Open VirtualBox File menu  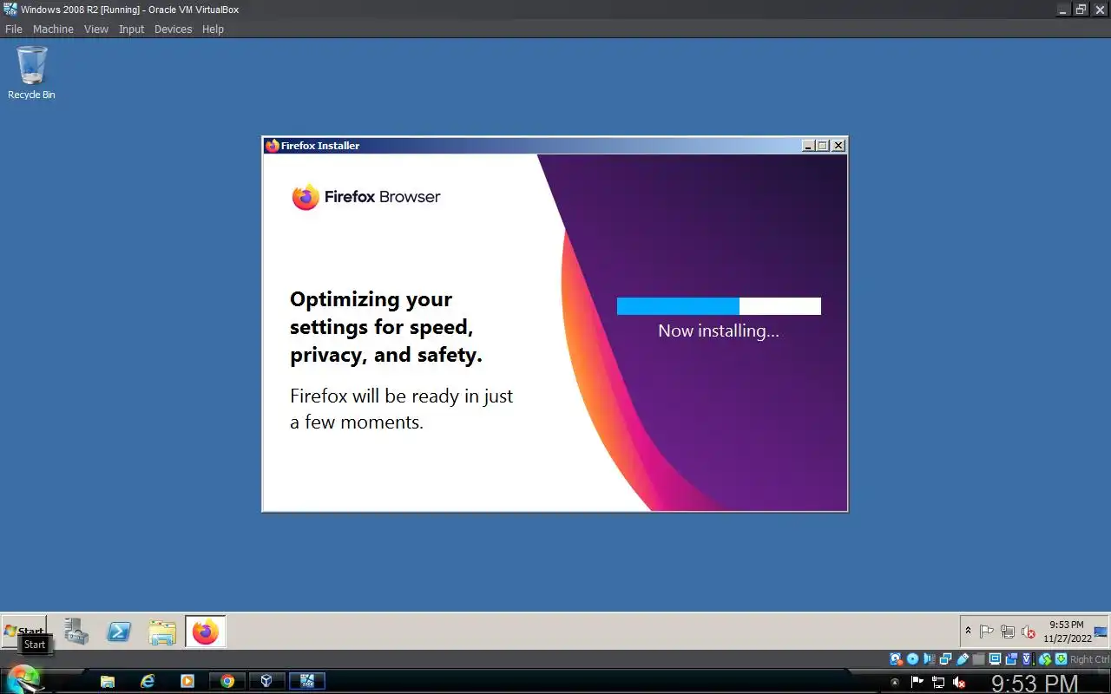click(x=14, y=29)
